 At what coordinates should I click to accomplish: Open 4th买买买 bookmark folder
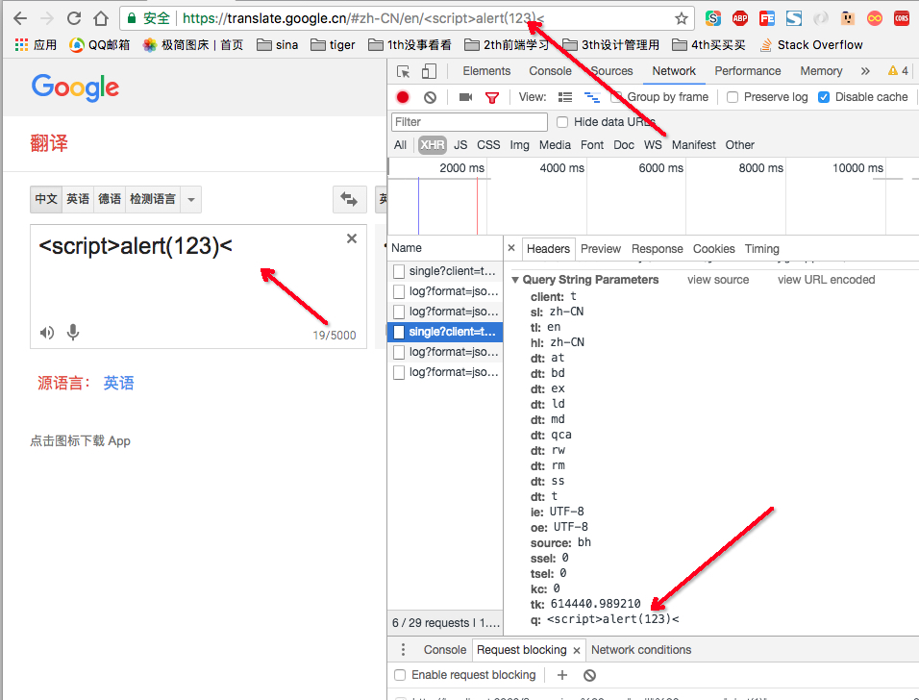point(708,45)
